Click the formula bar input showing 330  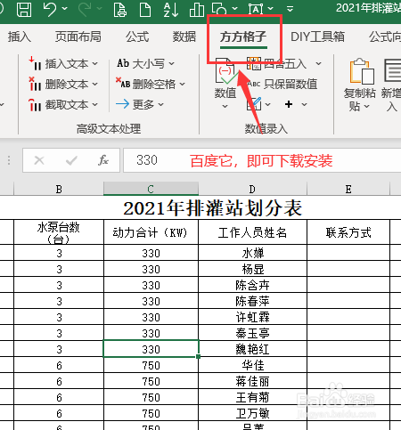click(x=262, y=160)
